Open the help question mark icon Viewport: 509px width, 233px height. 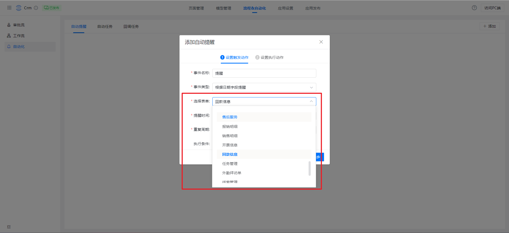(x=474, y=8)
